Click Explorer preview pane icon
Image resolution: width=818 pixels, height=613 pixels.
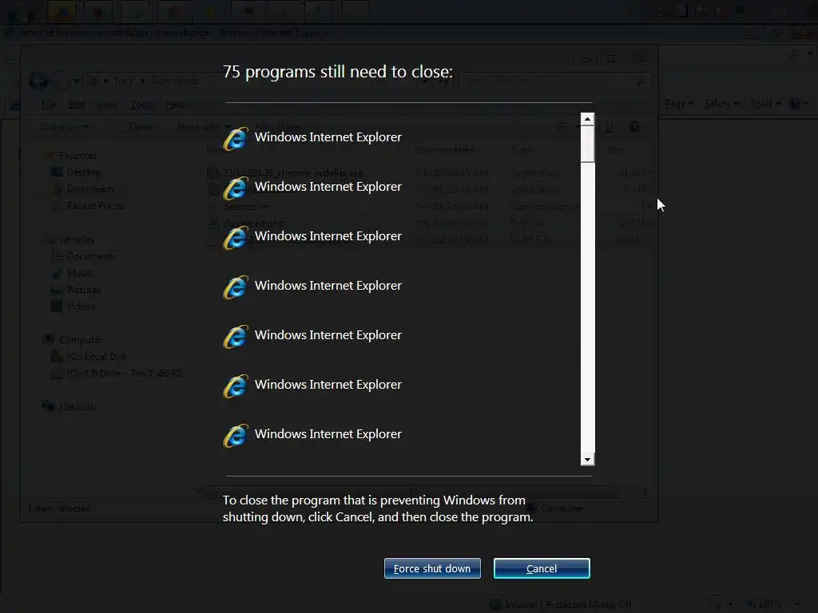click(x=607, y=127)
